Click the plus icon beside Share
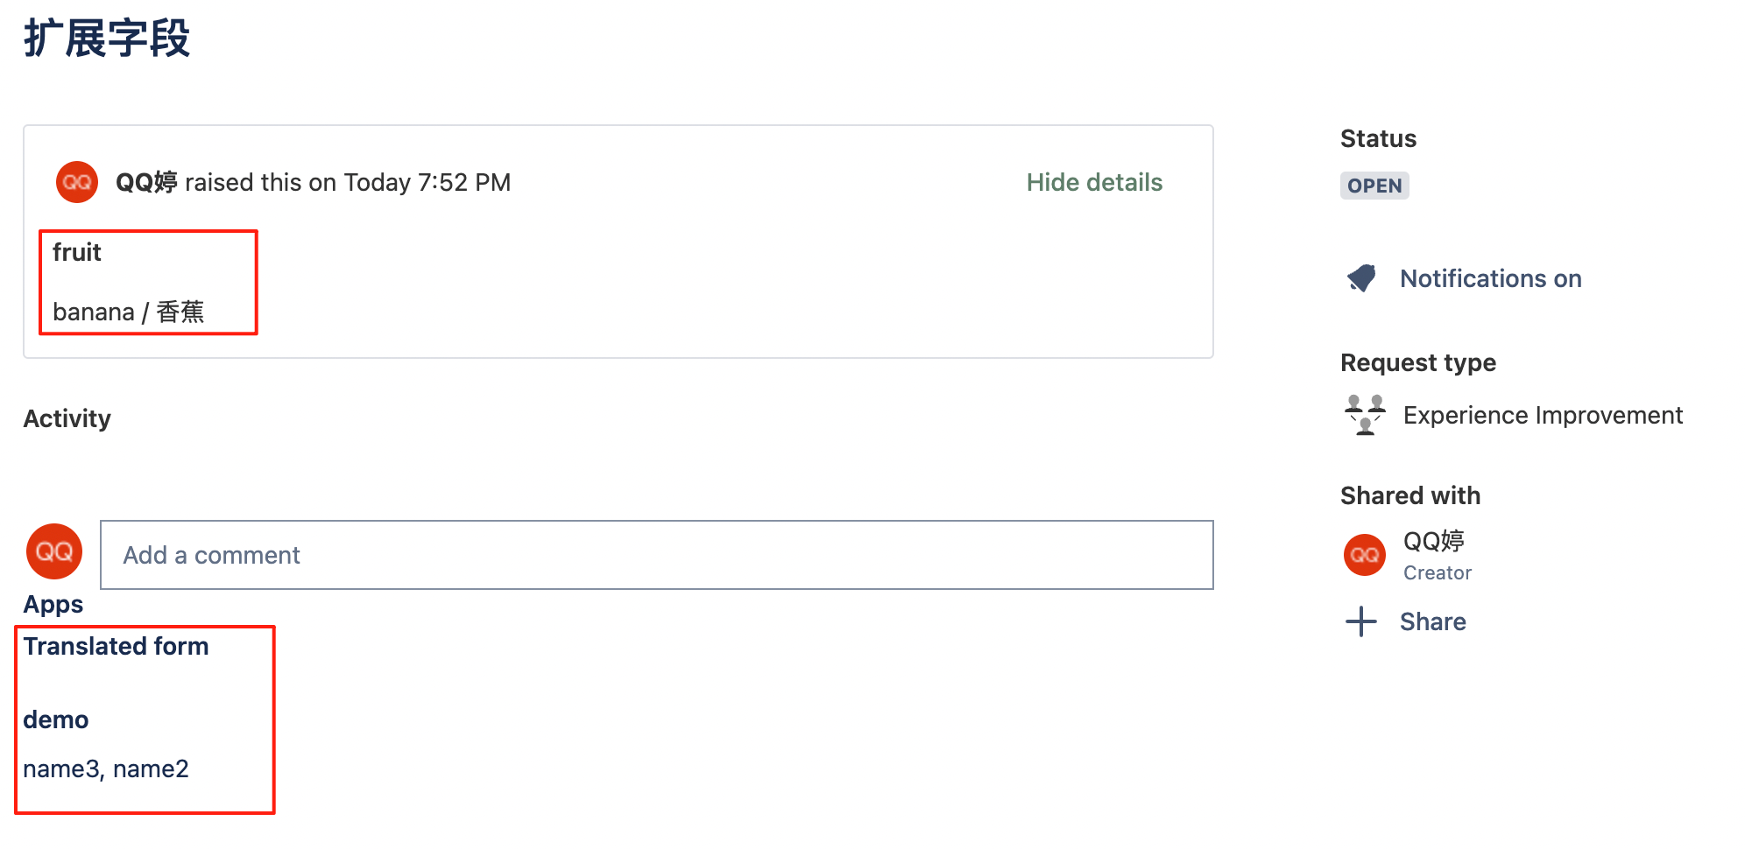 click(1361, 621)
